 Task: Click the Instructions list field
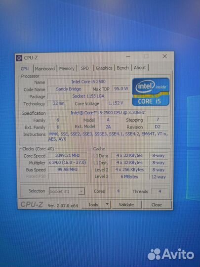coord(108,136)
